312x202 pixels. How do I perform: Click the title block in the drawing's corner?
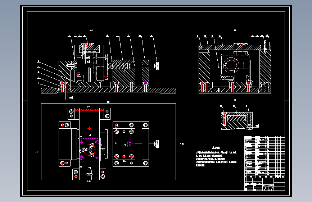tap(264, 184)
